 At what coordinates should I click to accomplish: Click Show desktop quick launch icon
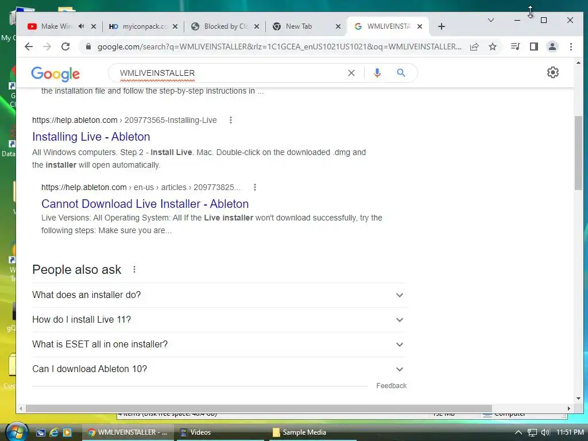[x=41, y=432]
